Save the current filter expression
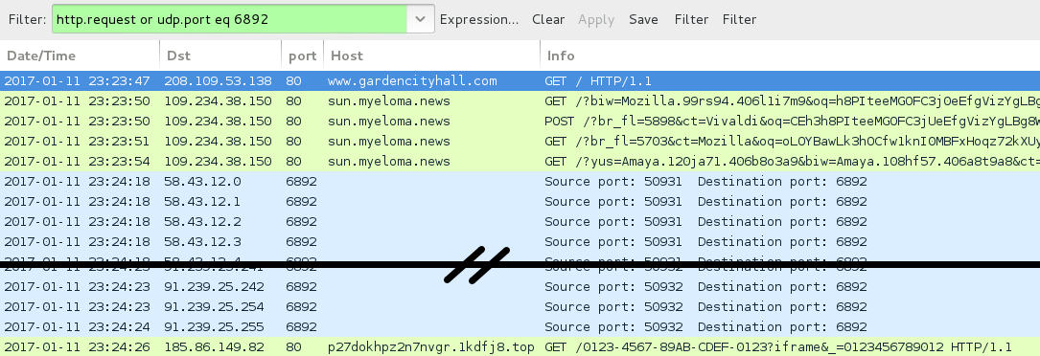This screenshot has width=1040, height=356. click(643, 19)
